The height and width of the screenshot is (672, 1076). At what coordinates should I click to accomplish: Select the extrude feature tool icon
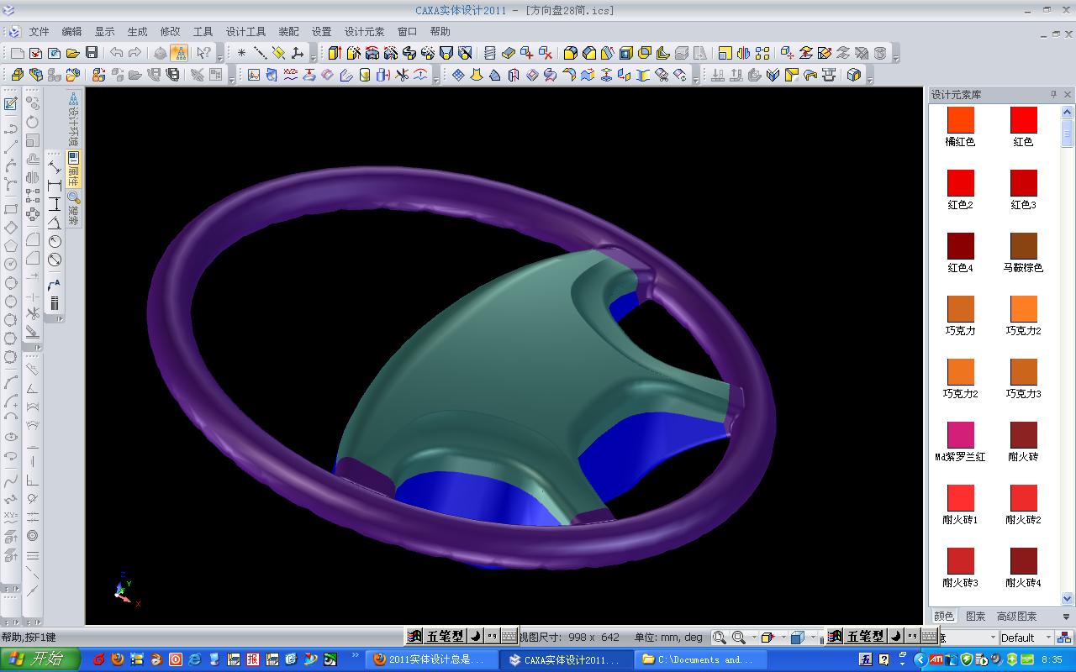(x=335, y=53)
